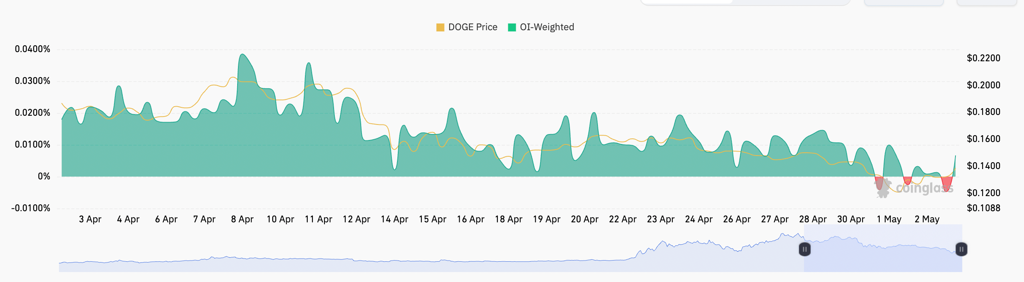Grab the right range handle in the navigator
Viewport: 1024px width, 282px height.
point(961,249)
